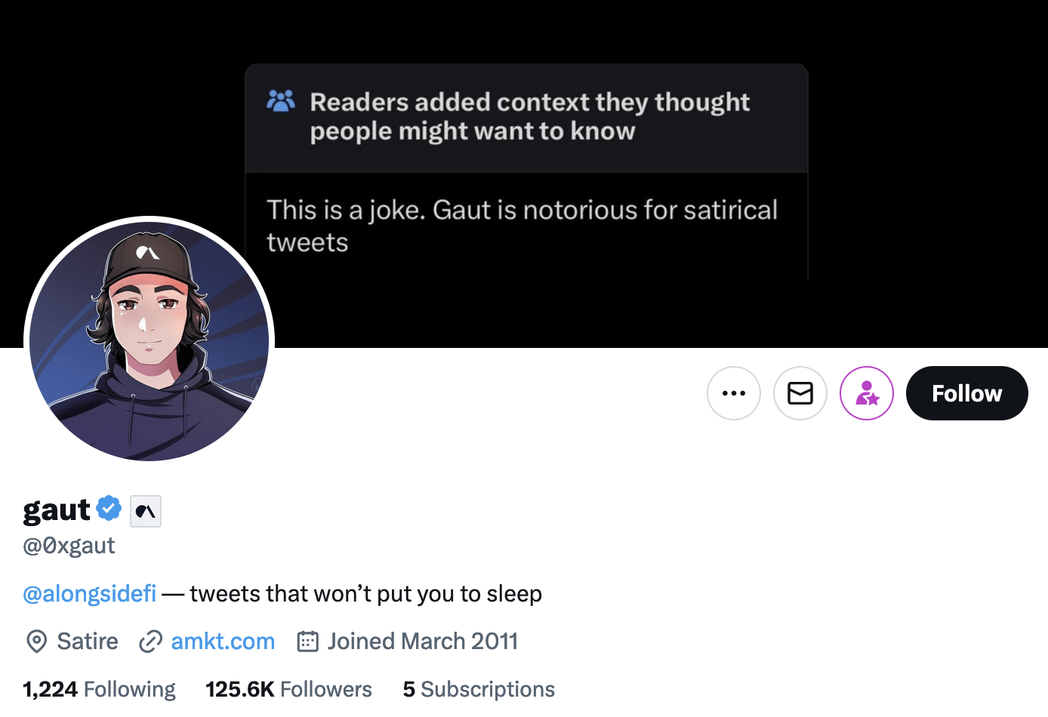View the 125.6K Followers list

(x=288, y=689)
